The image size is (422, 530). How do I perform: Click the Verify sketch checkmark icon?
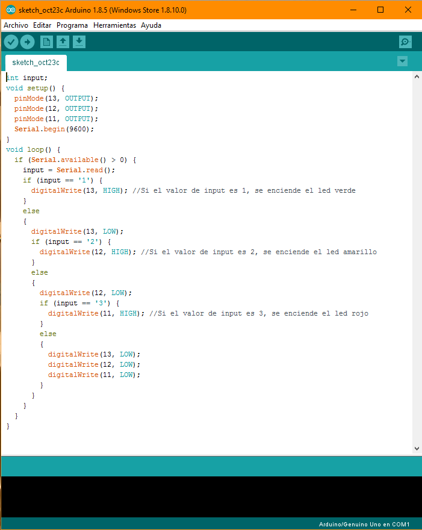tap(11, 42)
